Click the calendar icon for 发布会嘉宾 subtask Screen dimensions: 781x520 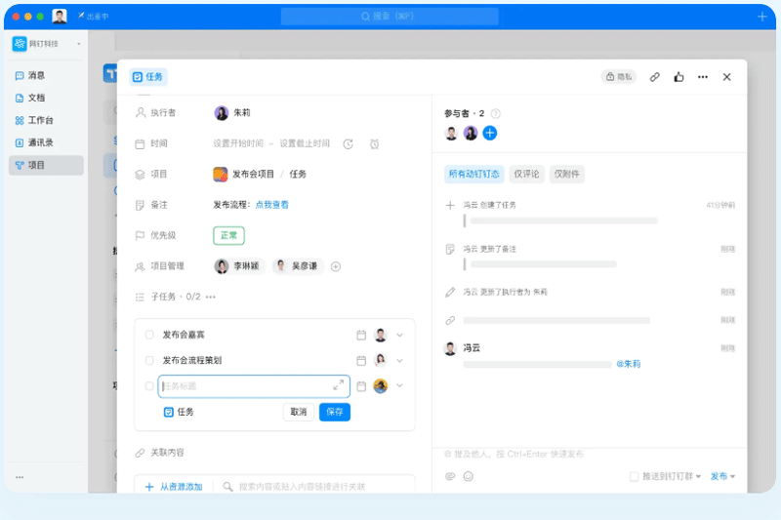(361, 335)
